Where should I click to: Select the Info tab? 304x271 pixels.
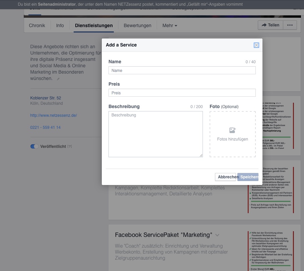coord(60,25)
